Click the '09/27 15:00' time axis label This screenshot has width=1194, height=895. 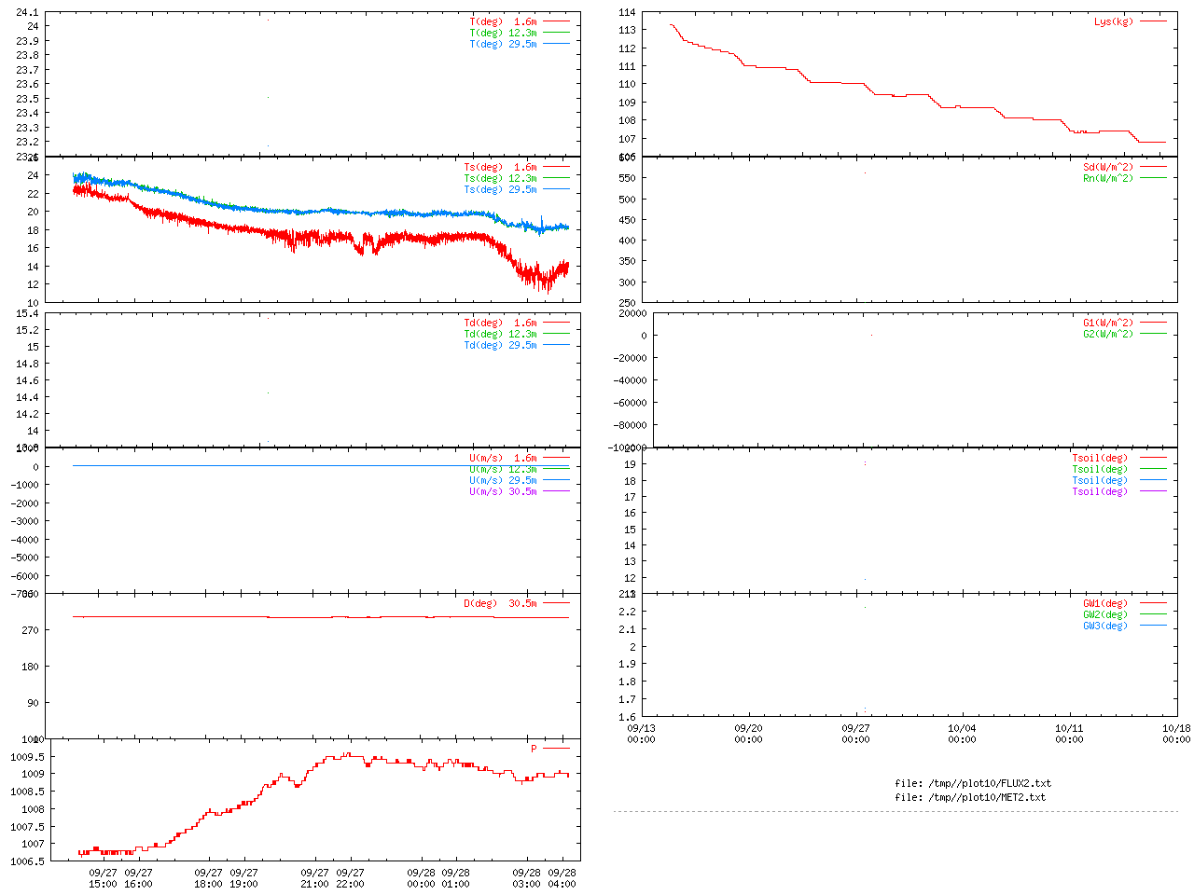point(103,878)
